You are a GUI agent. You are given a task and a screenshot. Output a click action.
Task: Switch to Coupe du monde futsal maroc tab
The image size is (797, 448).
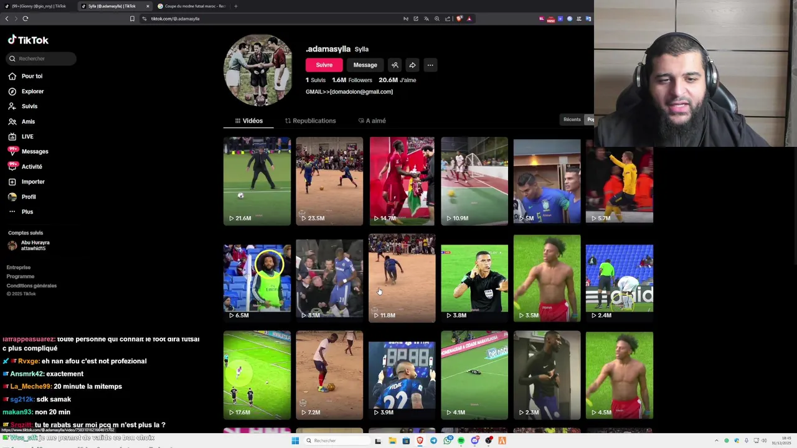(192, 6)
